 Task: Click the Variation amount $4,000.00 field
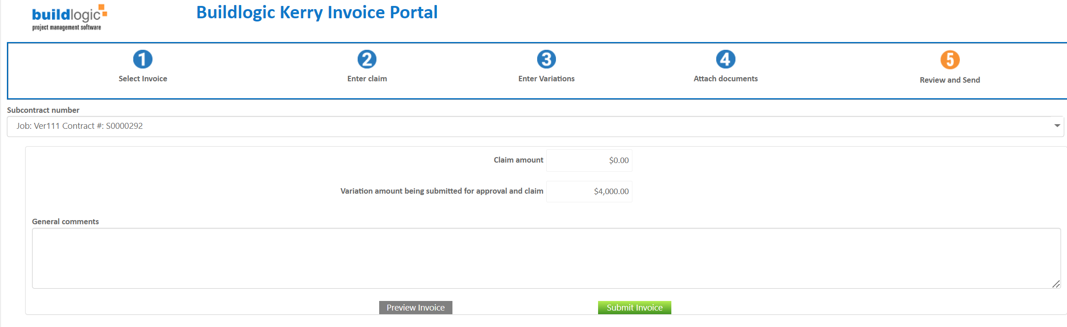tap(589, 191)
